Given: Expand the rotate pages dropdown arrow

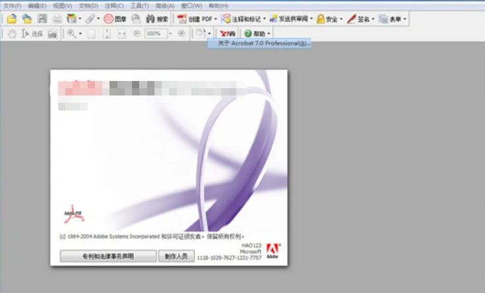Looking at the screenshot, I should click(209, 34).
